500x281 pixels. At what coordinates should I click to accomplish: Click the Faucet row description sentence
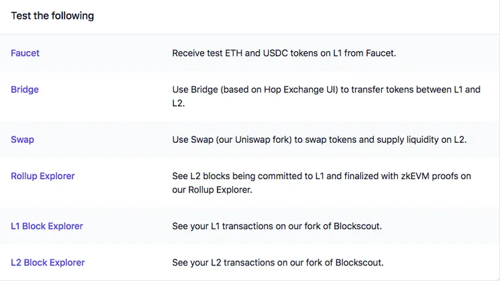(284, 53)
